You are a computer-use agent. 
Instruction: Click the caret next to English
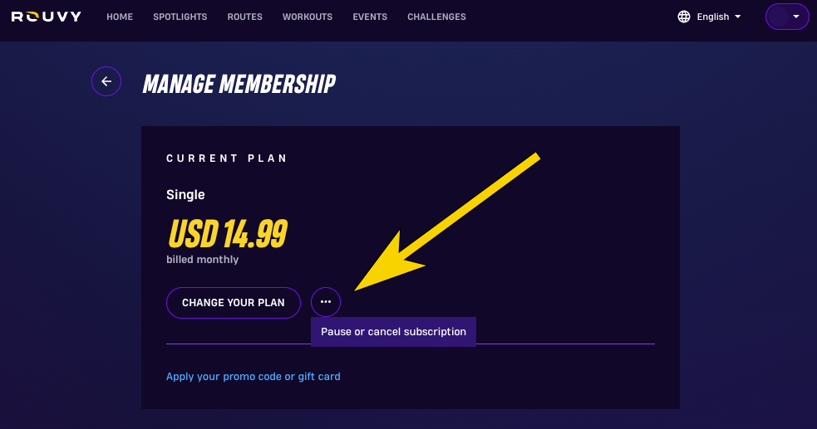pyautogui.click(x=738, y=17)
